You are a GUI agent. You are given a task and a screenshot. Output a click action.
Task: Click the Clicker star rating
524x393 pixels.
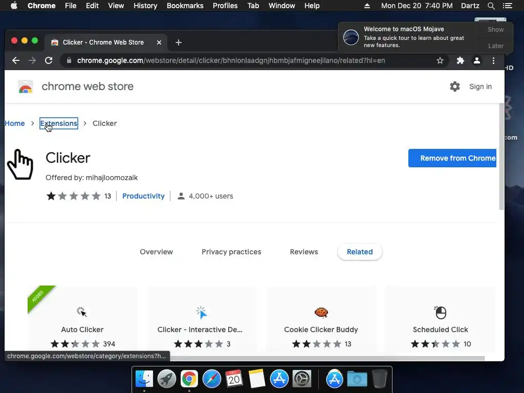pos(74,196)
